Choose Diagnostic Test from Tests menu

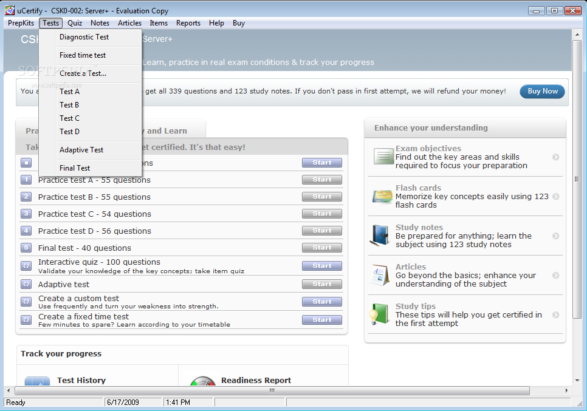90,37
